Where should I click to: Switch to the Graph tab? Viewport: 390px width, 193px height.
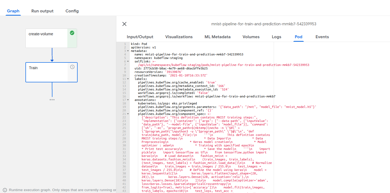pos(13,11)
